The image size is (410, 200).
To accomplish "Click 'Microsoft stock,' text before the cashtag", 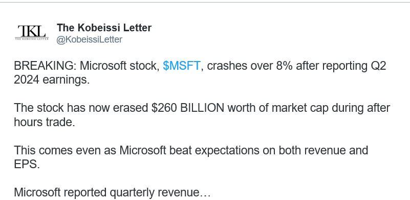I will (119, 66).
